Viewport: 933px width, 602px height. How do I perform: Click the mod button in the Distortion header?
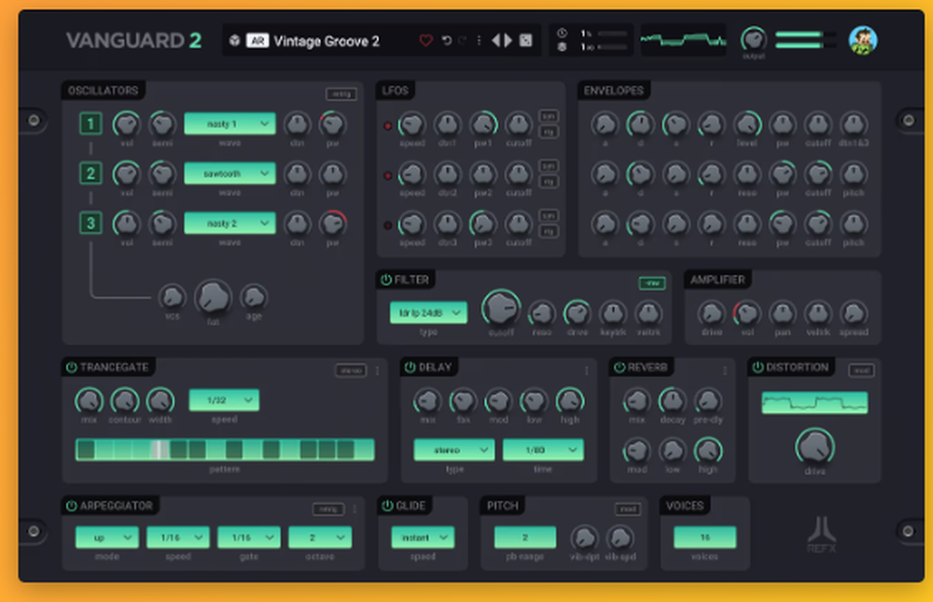tap(861, 371)
